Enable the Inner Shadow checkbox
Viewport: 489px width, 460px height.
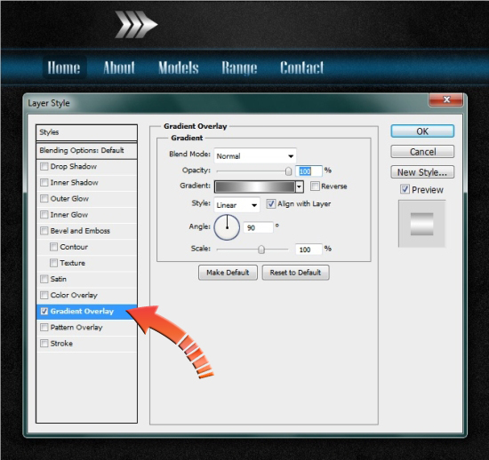tap(44, 183)
